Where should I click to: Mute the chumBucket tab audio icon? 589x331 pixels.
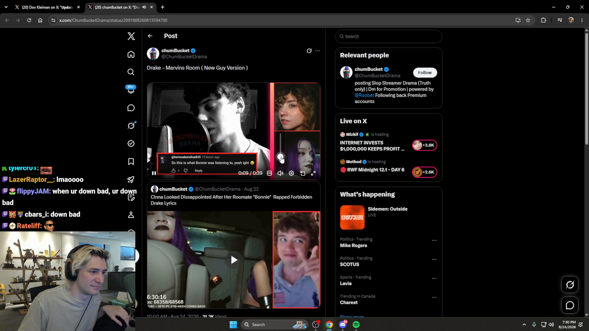[144, 7]
